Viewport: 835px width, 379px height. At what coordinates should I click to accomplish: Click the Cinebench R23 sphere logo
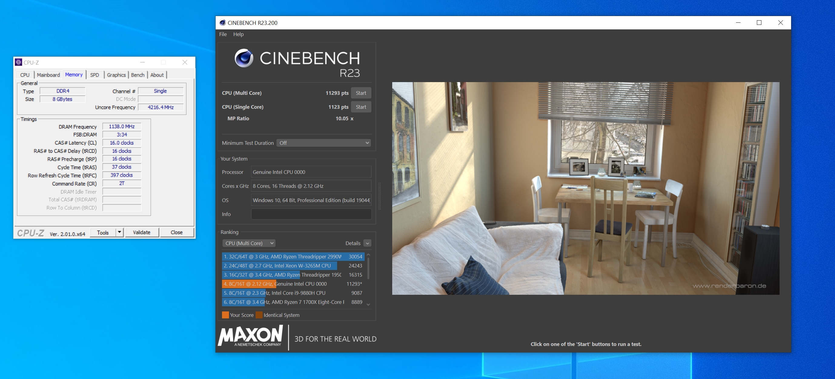tap(244, 58)
